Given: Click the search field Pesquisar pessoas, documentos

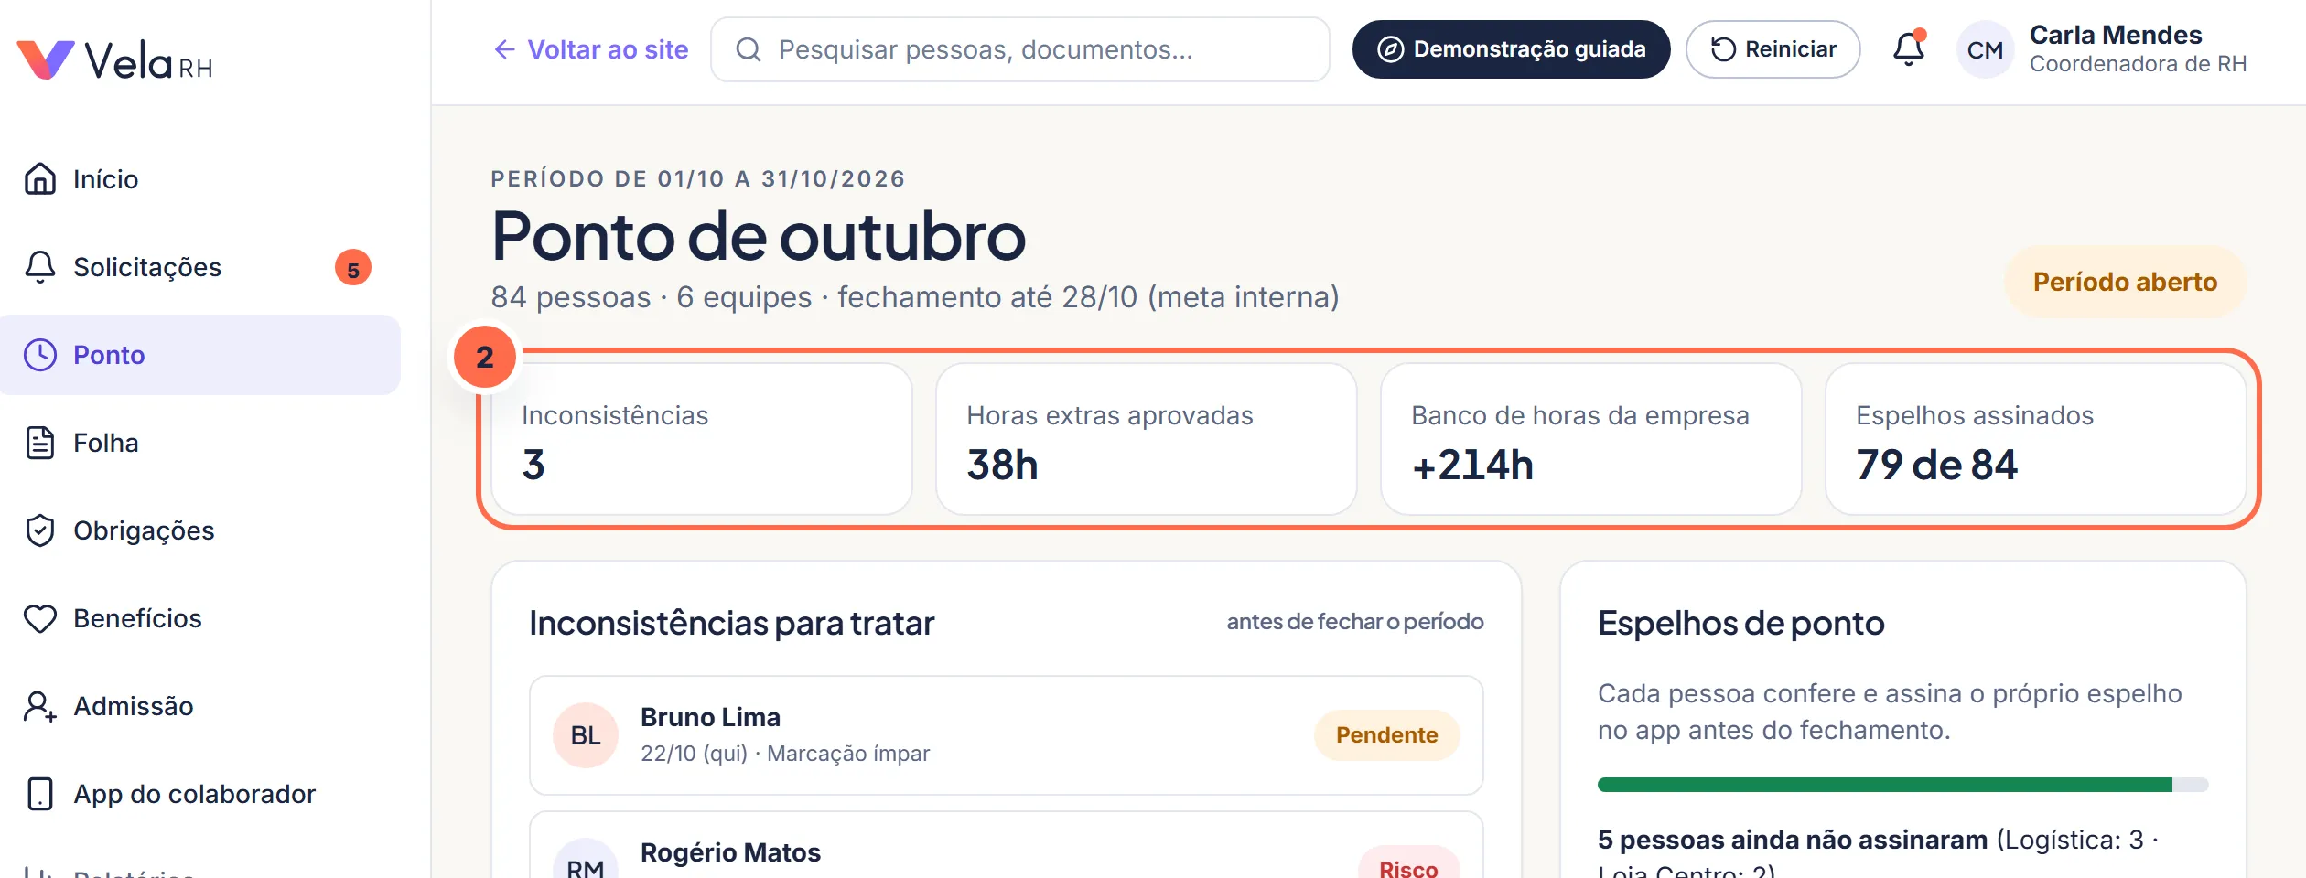Looking at the screenshot, I should click(x=1020, y=49).
